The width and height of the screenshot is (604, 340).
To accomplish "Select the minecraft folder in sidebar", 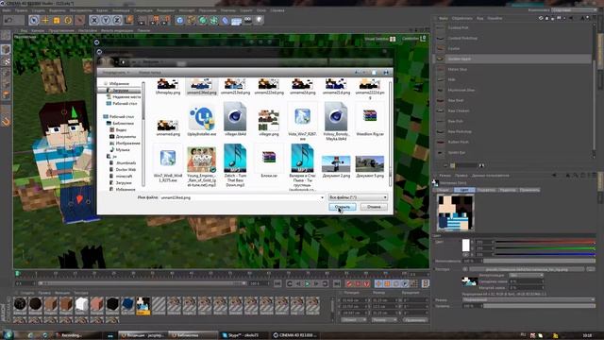I will pyautogui.click(x=121, y=177).
